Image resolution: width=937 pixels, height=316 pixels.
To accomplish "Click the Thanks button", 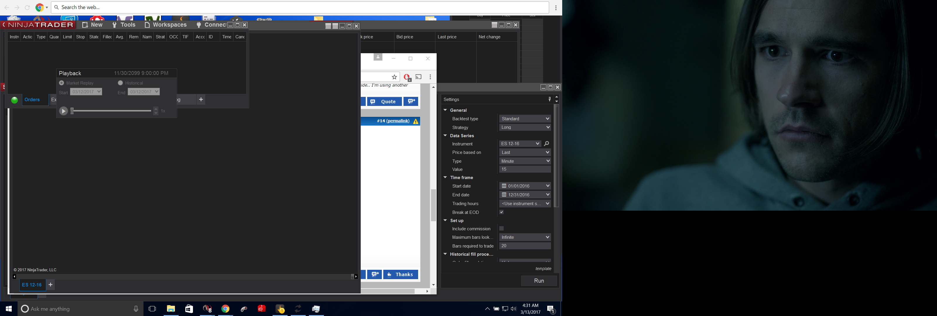I will [x=401, y=274].
